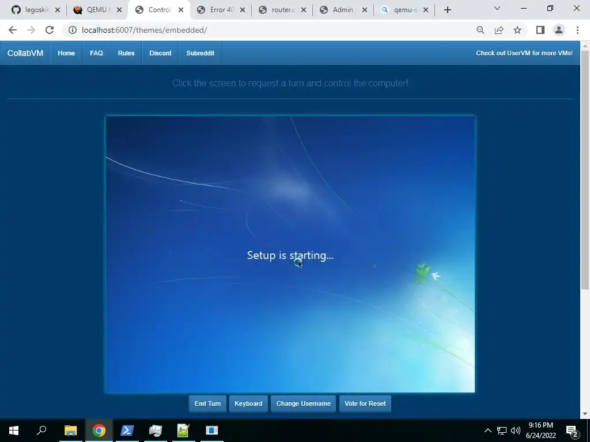Screen dimensions: 590x442
Task: Click the address bar URL field
Action: point(271,30)
